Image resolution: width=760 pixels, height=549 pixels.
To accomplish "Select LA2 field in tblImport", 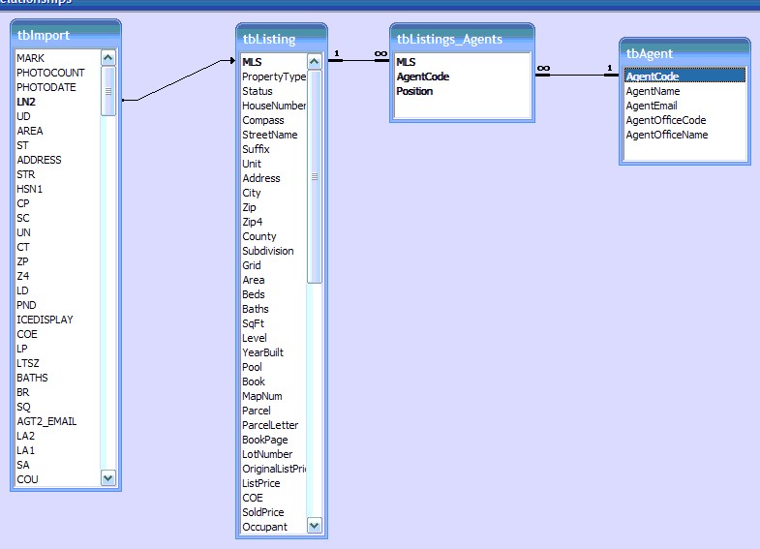I will click(26, 436).
